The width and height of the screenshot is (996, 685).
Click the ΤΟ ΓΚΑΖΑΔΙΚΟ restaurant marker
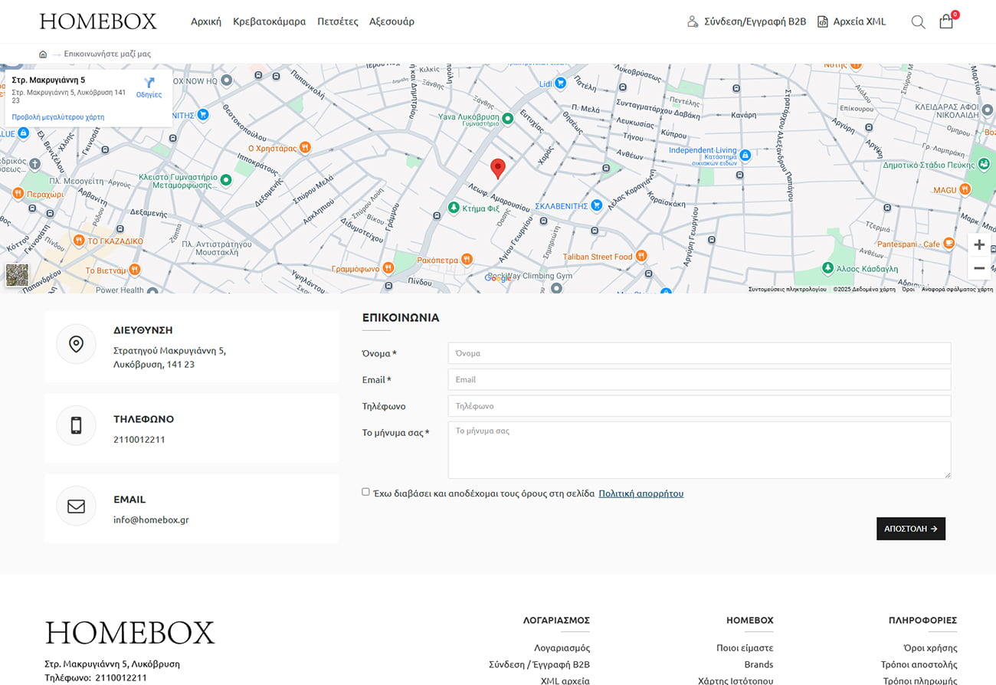point(78,241)
